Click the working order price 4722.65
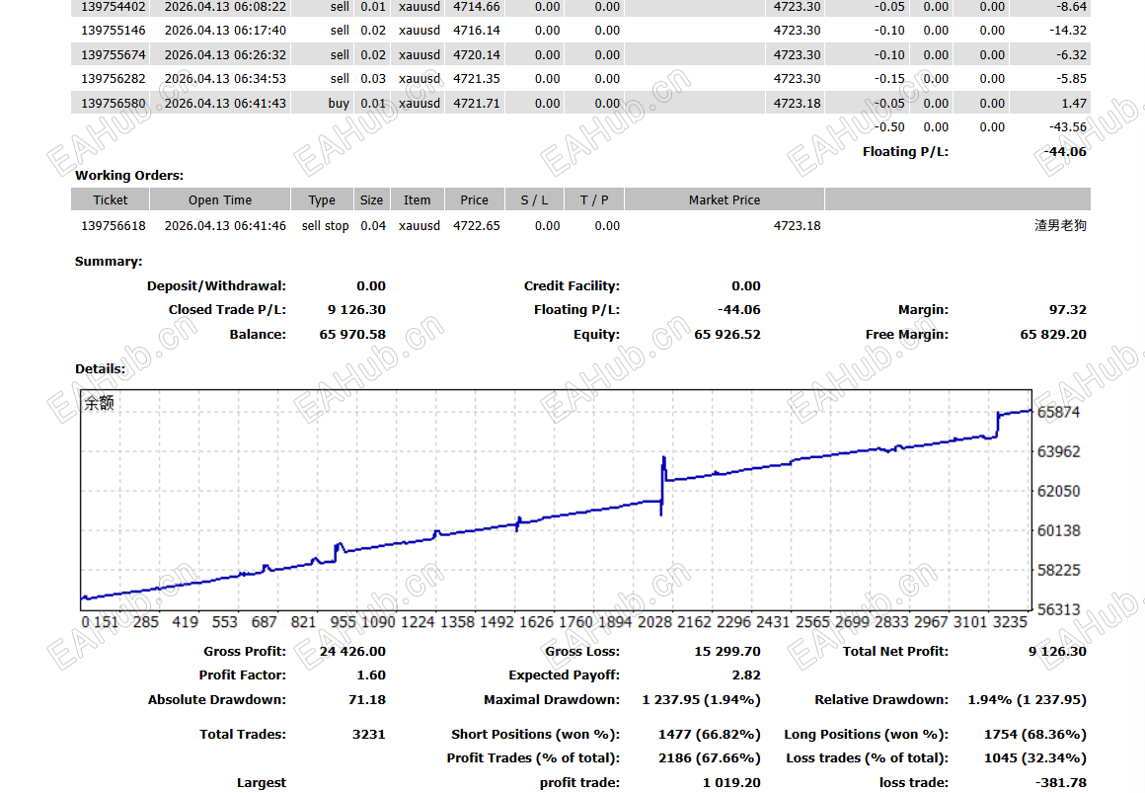 pyautogui.click(x=476, y=226)
